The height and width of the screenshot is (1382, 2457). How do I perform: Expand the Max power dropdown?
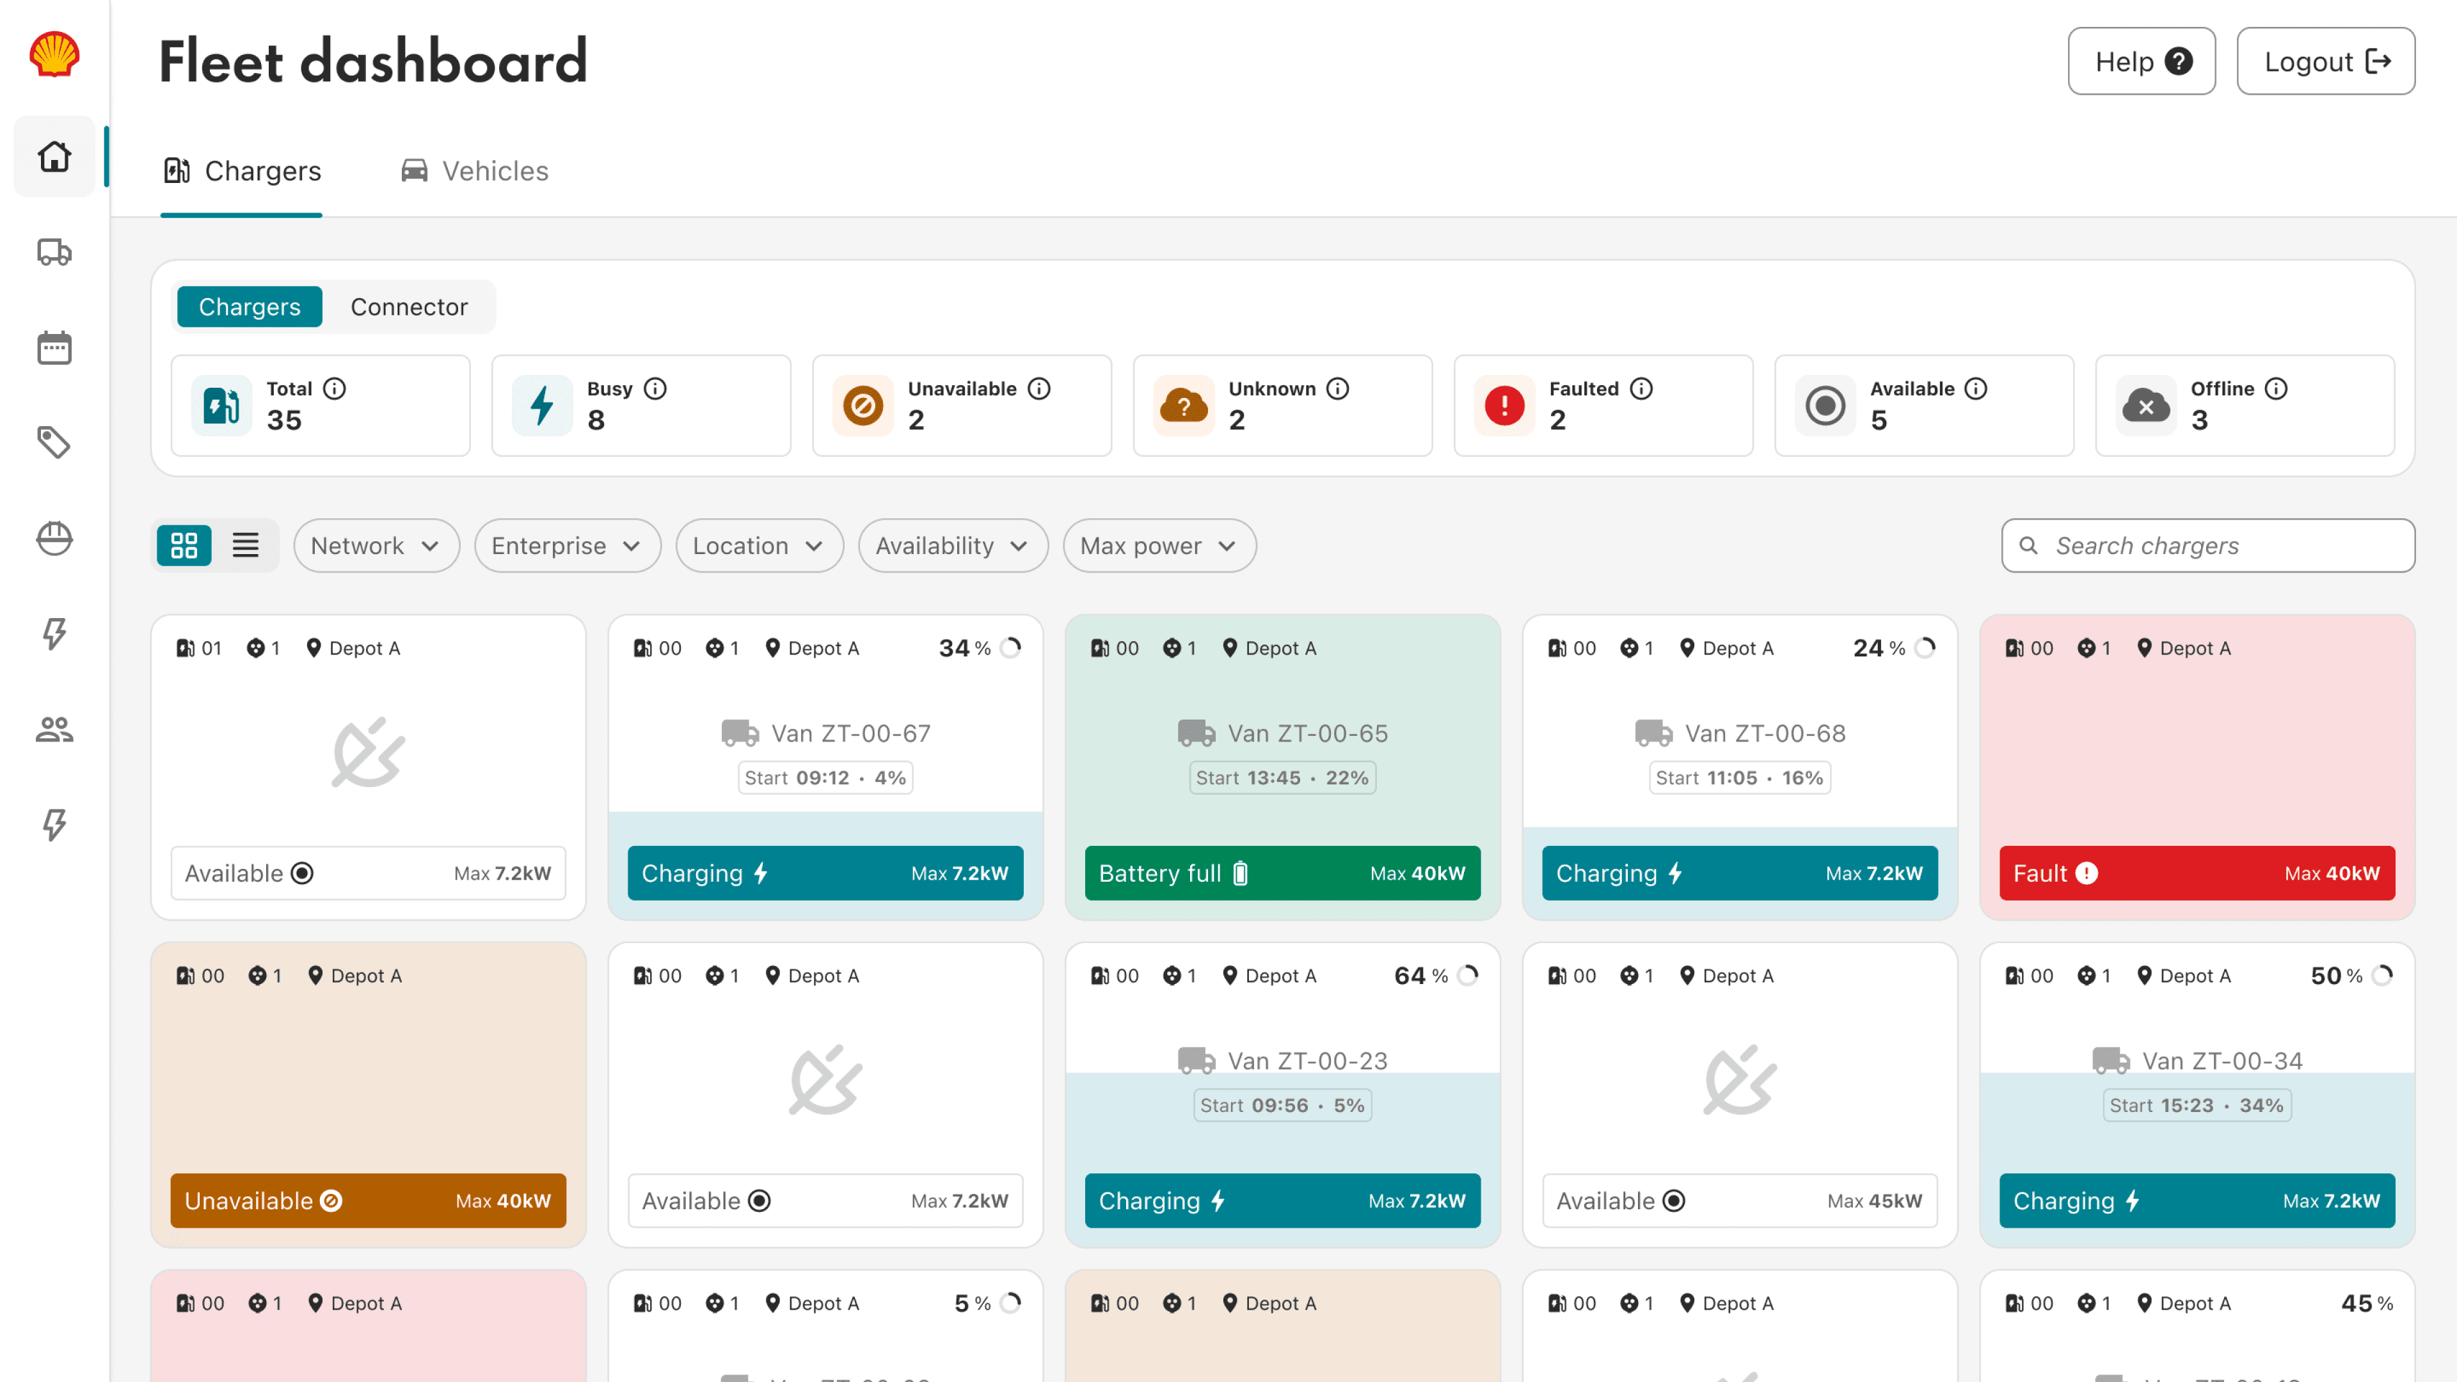(x=1158, y=546)
